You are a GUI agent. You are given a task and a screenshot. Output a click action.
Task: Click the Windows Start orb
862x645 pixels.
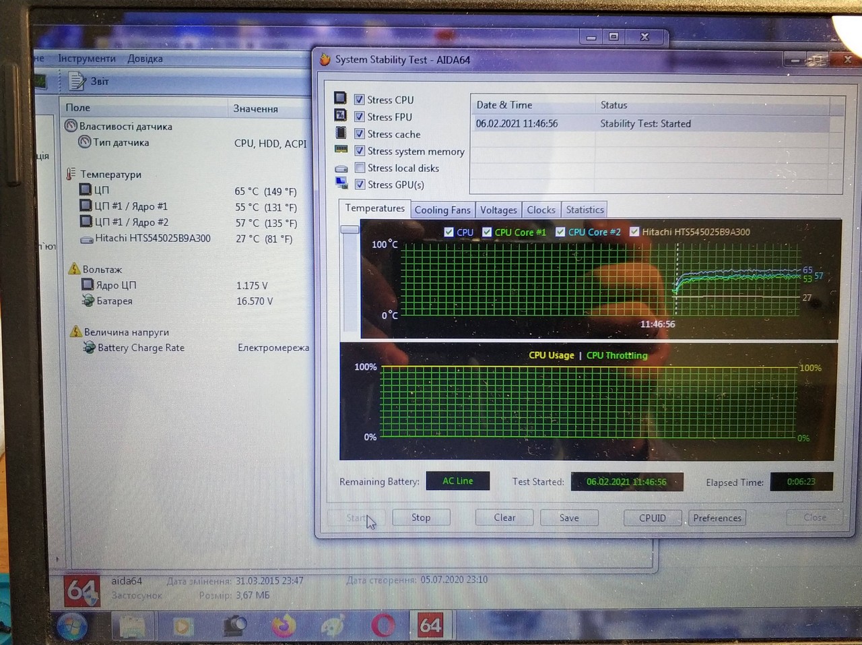point(72,627)
